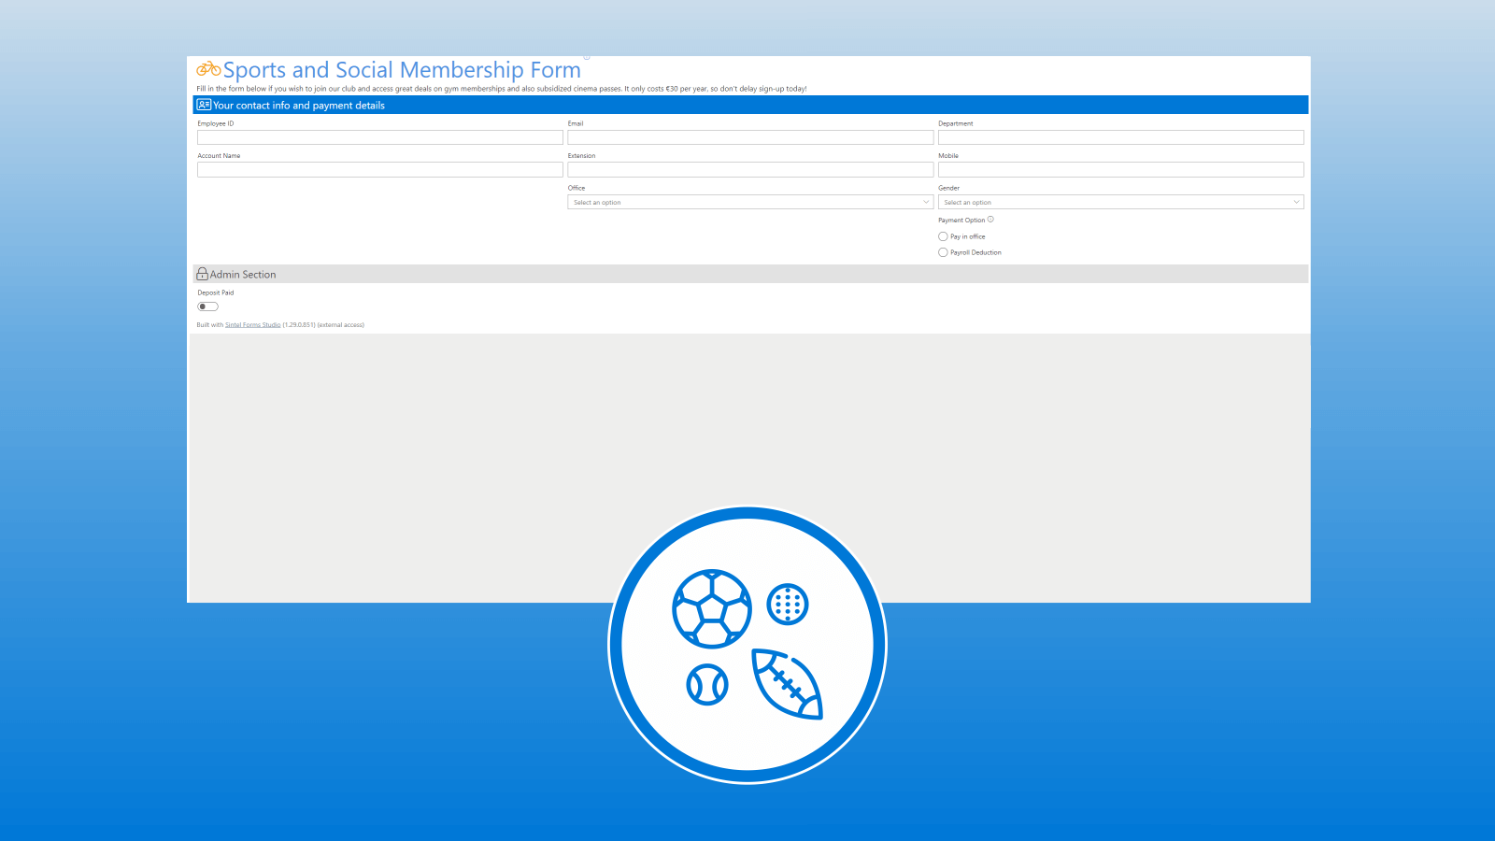The height and width of the screenshot is (841, 1495).
Task: Click the soccer ball icon
Action: [712, 609]
